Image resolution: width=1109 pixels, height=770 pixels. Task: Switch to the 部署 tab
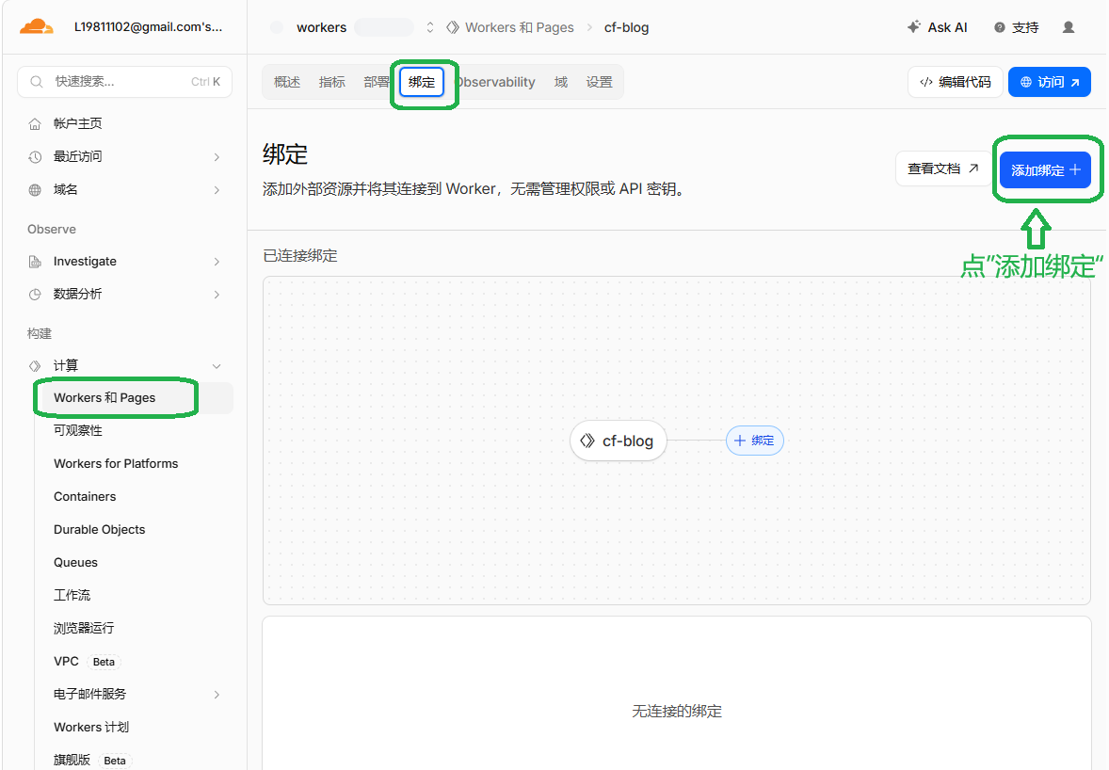(377, 82)
